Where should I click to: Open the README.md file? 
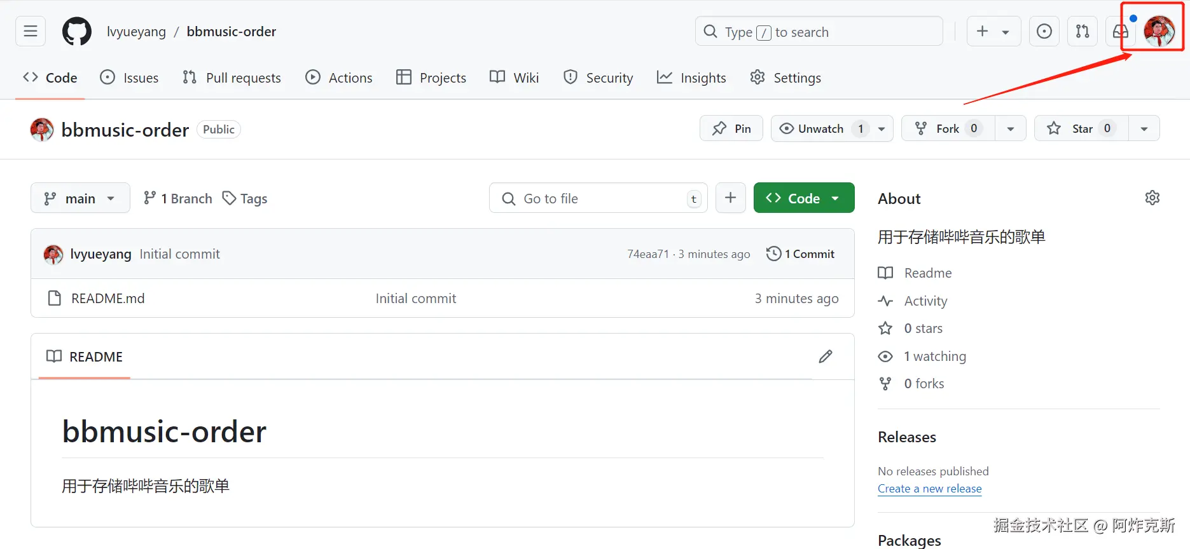[107, 299]
